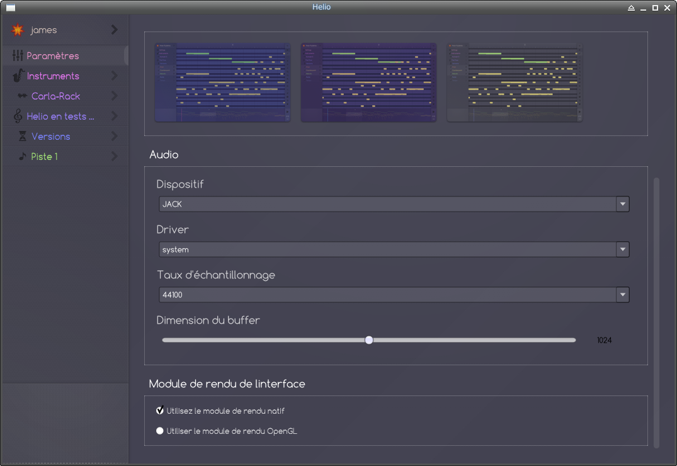Open the Helio en tests project
This screenshot has width=677, height=466.
pyautogui.click(x=65, y=116)
